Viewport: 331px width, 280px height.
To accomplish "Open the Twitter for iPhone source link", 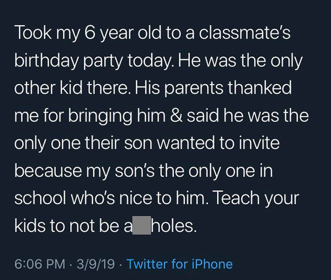I will tap(180, 263).
